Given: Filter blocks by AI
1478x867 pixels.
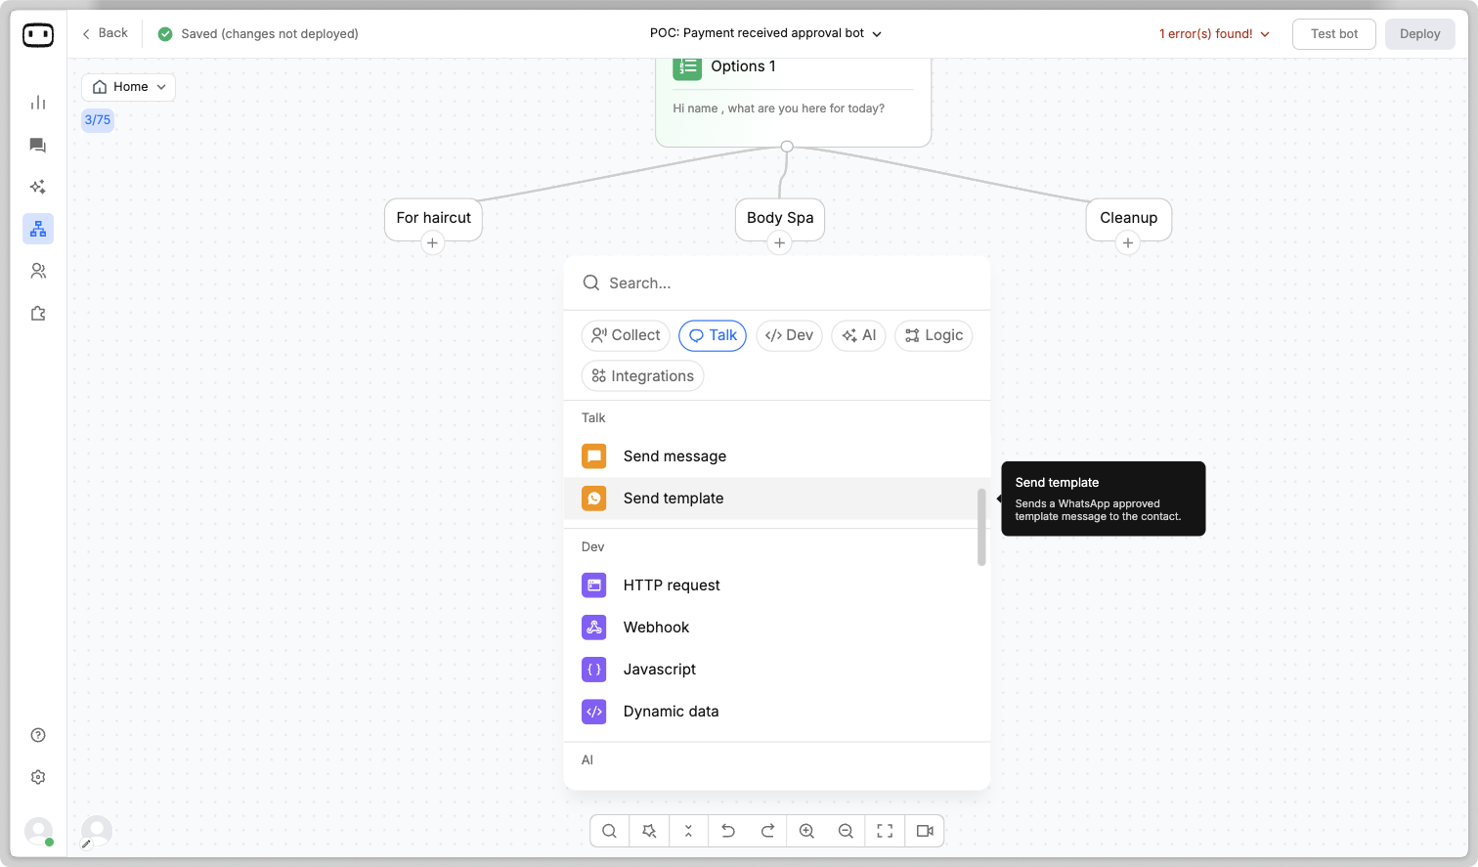Looking at the screenshot, I should [x=858, y=335].
